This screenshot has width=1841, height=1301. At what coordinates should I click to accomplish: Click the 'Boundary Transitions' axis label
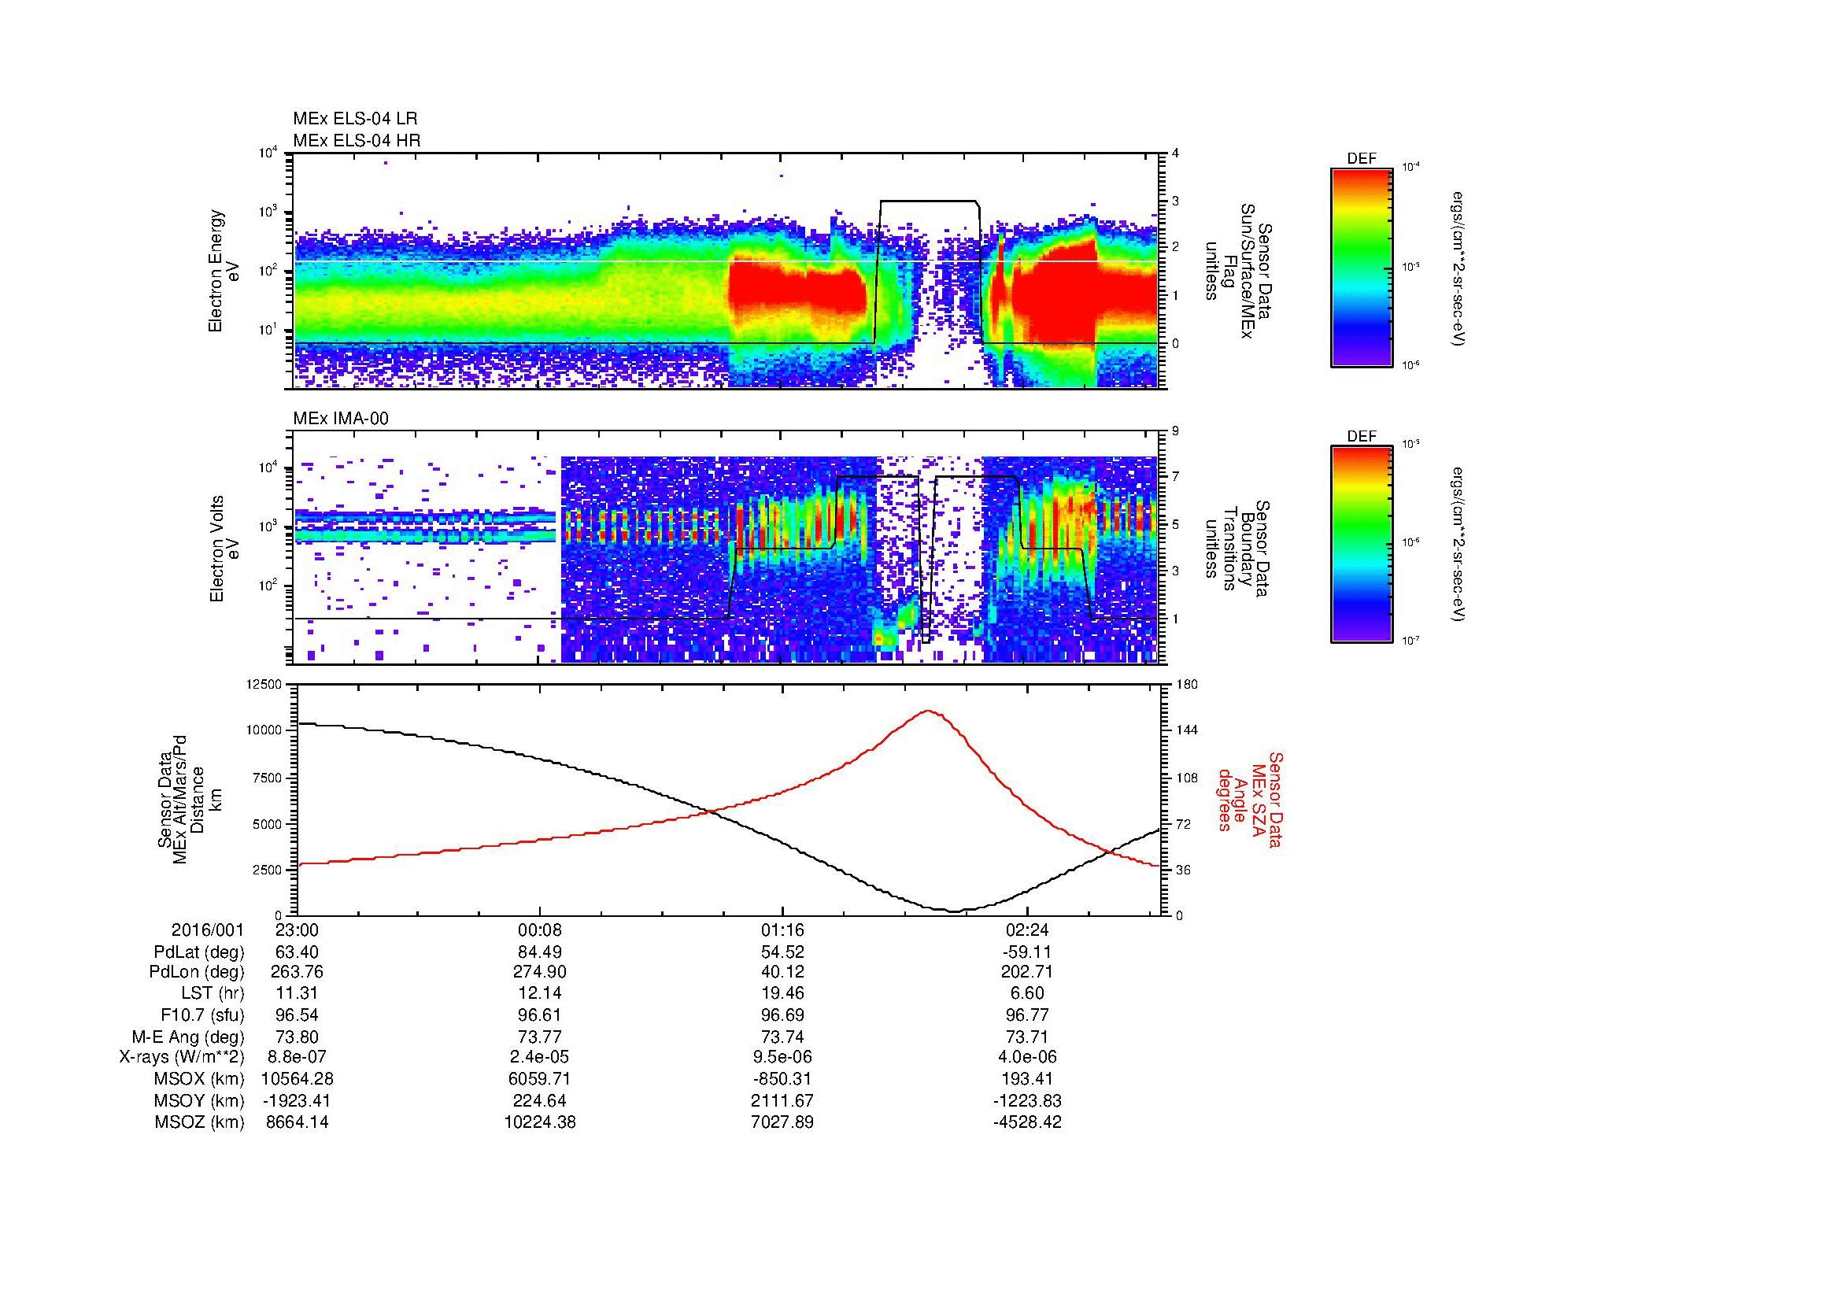[1237, 549]
